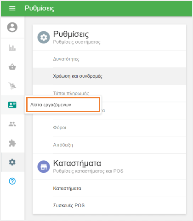Open the items shopping basket icon

(12, 67)
